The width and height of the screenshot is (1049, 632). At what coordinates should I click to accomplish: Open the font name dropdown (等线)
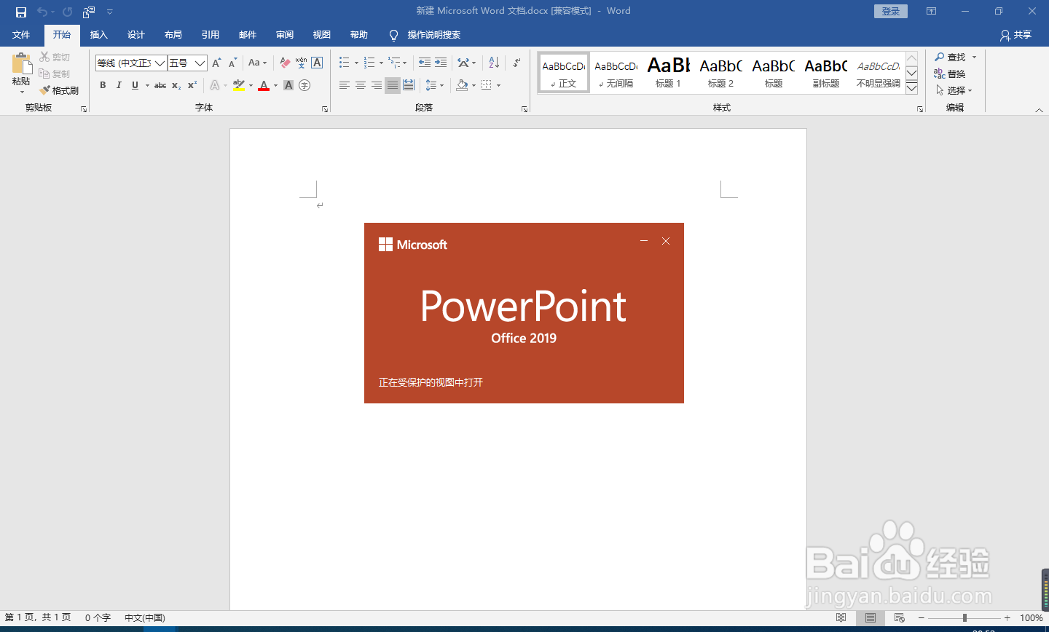click(x=160, y=63)
